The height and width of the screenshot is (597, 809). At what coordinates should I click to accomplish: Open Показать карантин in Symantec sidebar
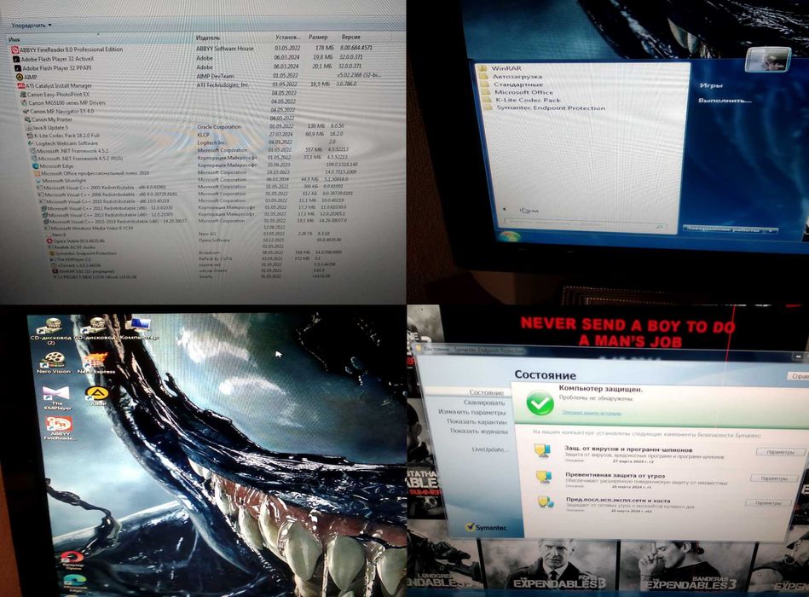pyautogui.click(x=477, y=421)
